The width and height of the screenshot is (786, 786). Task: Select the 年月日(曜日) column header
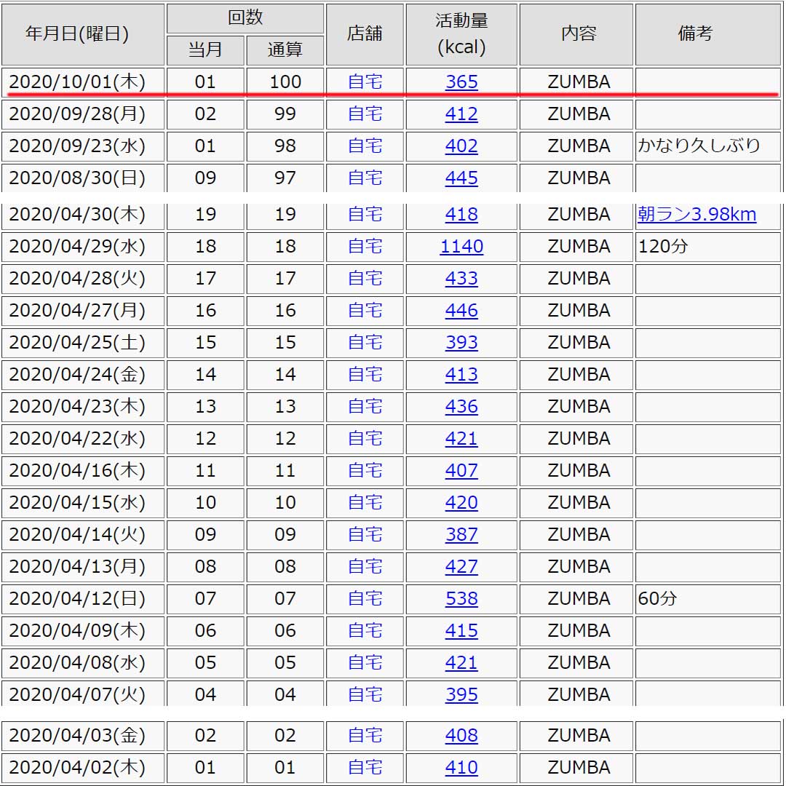point(83,35)
